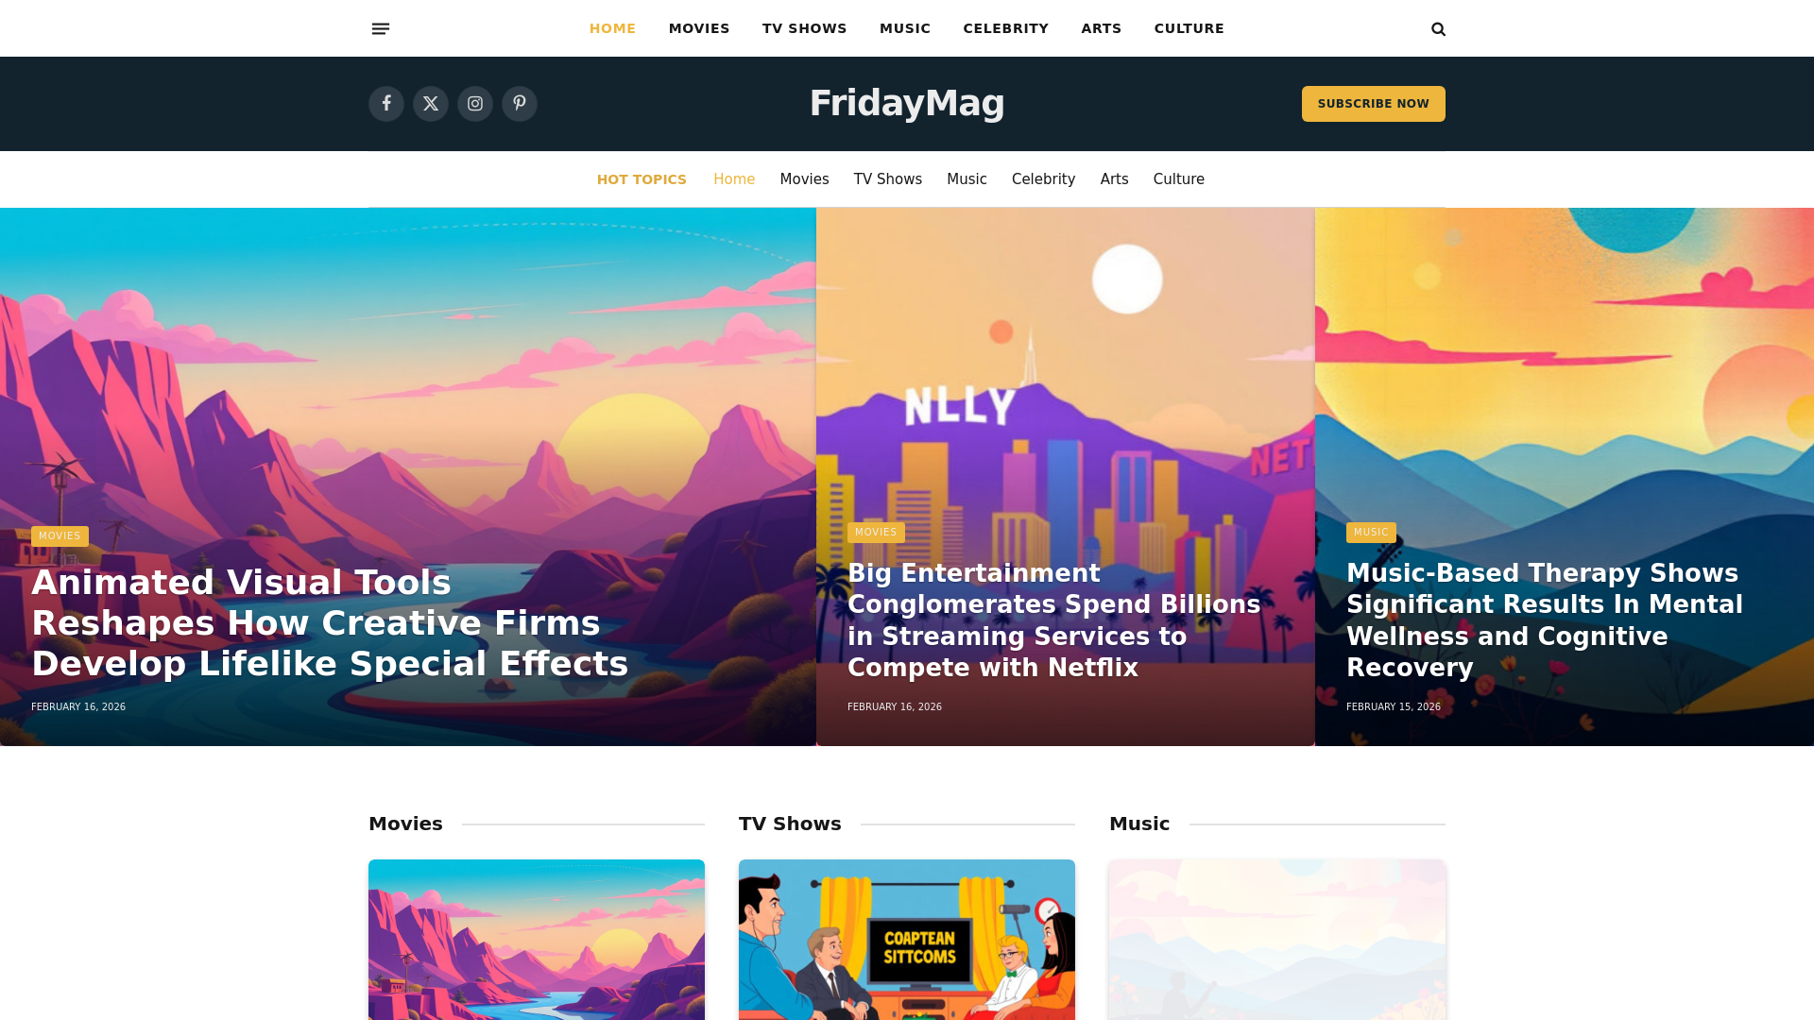This screenshot has height=1020, width=1814.
Task: Open the Big Entertainment Conglomerates article headline
Action: point(1054,620)
